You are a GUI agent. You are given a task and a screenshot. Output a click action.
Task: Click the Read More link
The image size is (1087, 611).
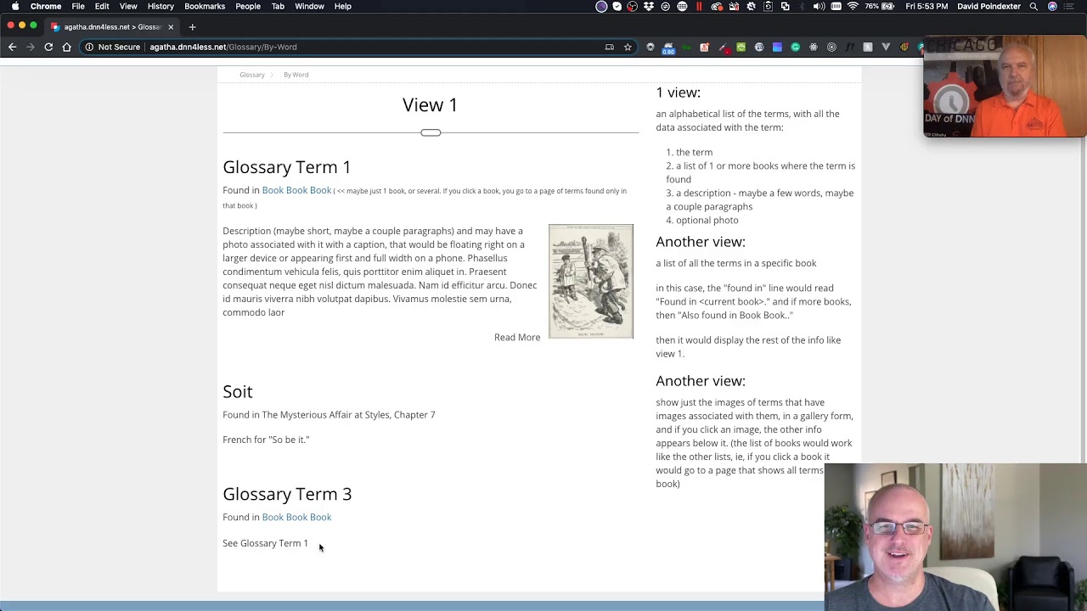pyautogui.click(x=516, y=338)
